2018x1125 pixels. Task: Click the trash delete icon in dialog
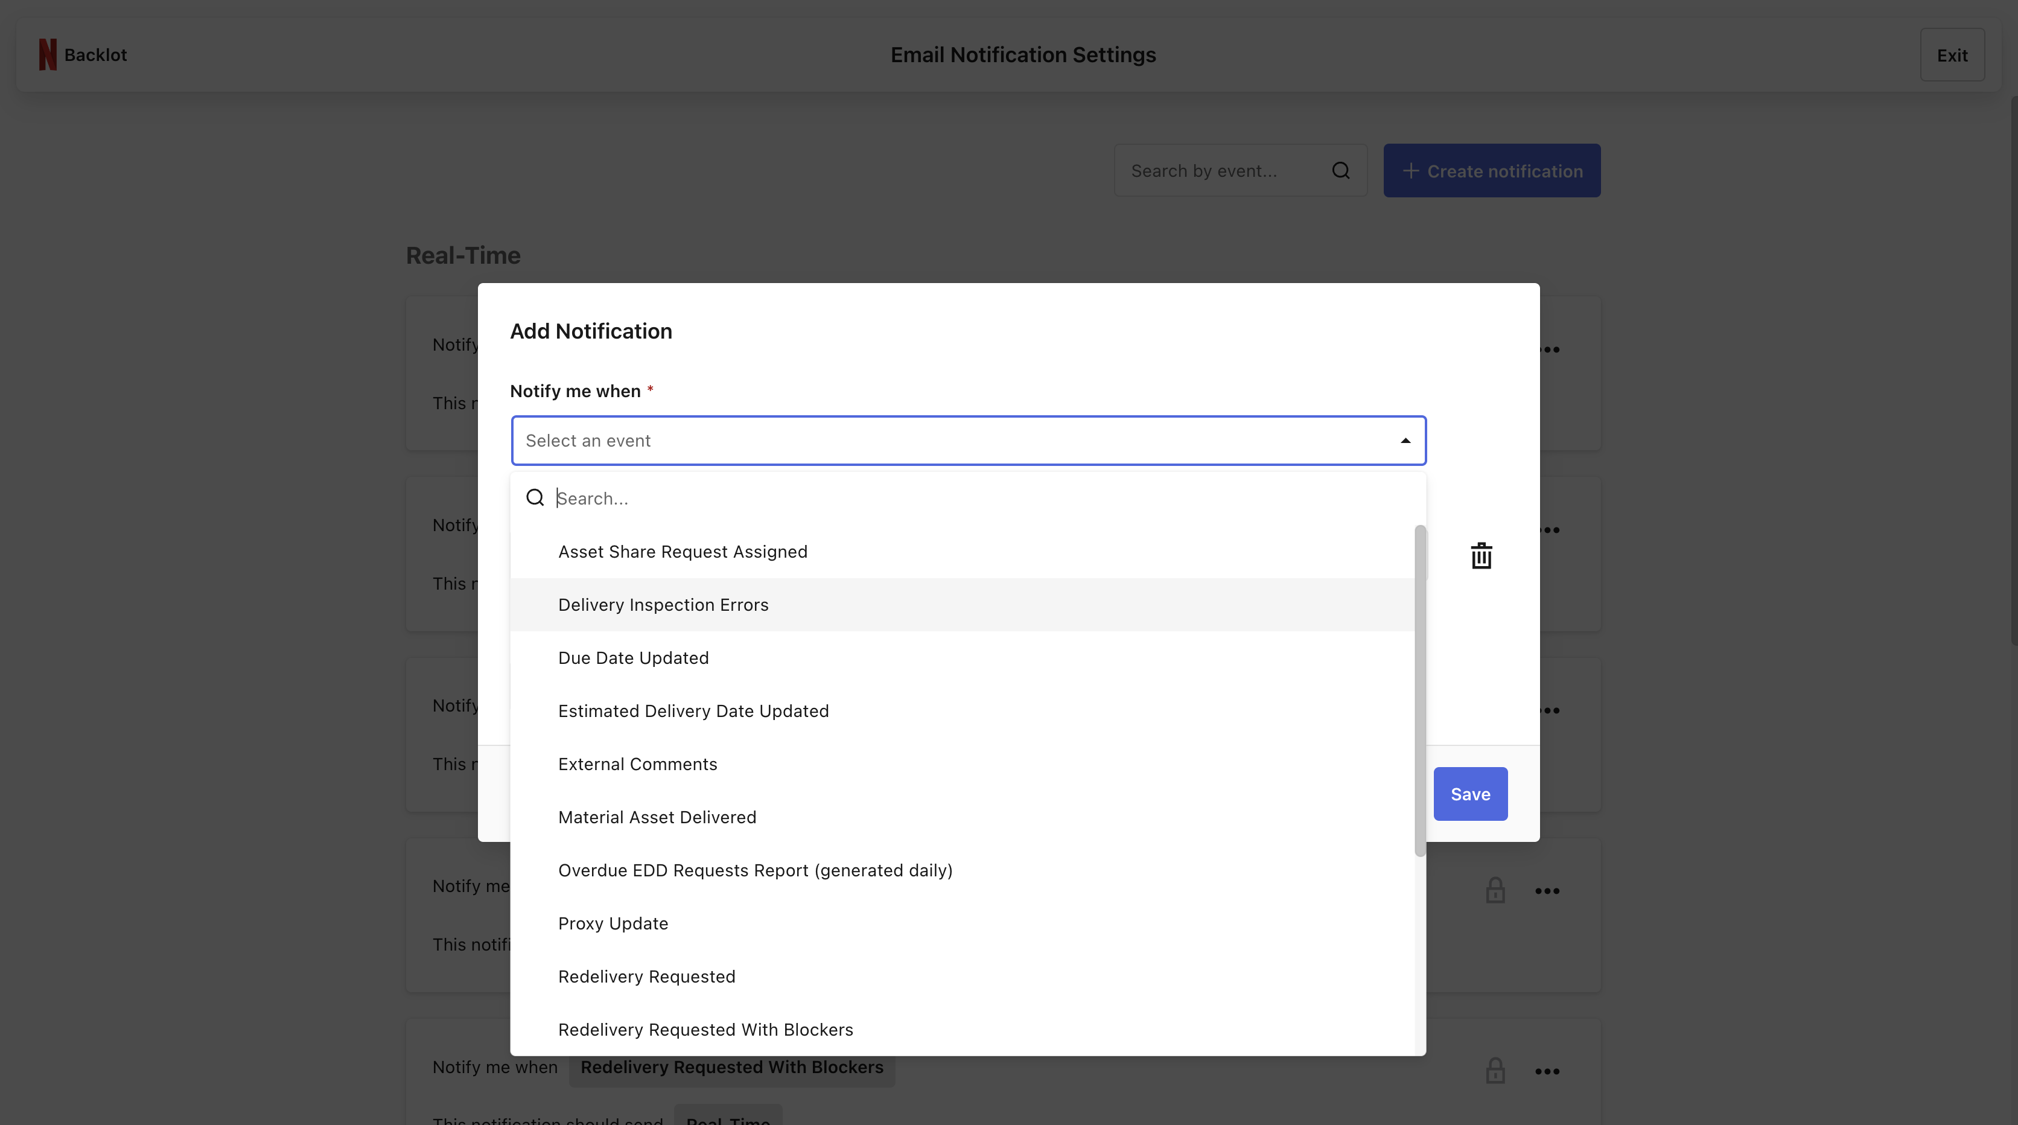[1480, 555]
